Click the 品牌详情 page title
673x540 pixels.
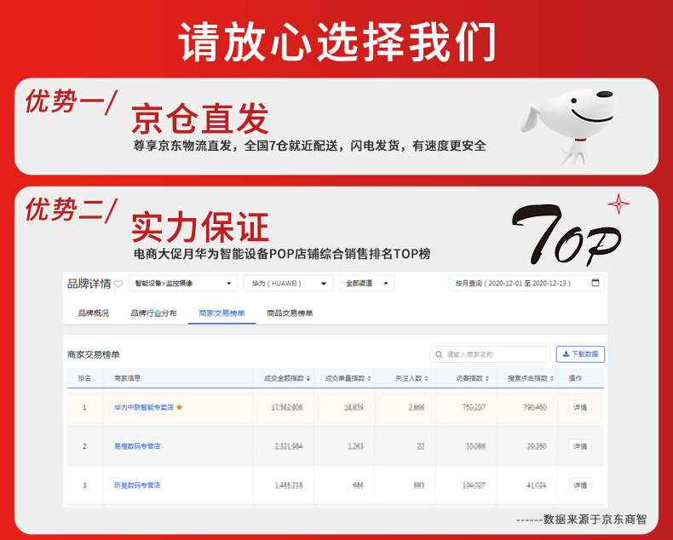89,284
